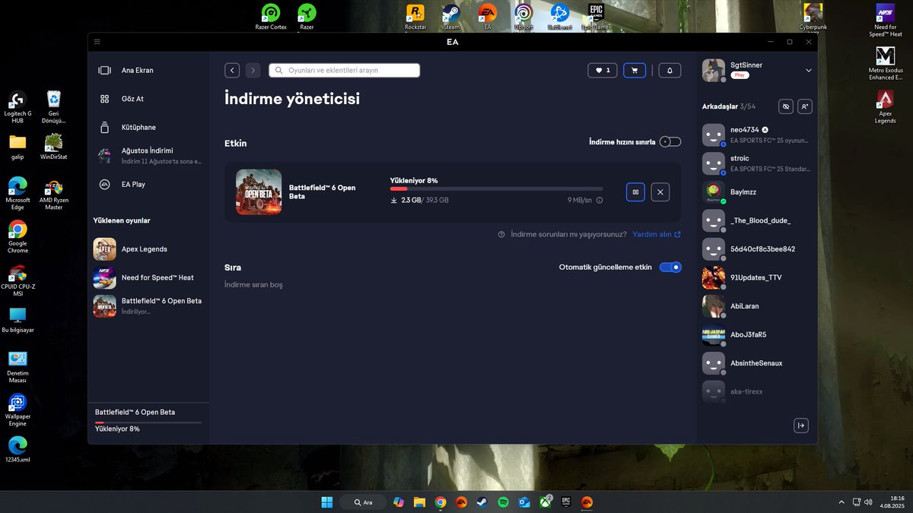This screenshot has width=913, height=513.
Task: Click the Epic Games desktop shortcut
Action: (x=596, y=17)
